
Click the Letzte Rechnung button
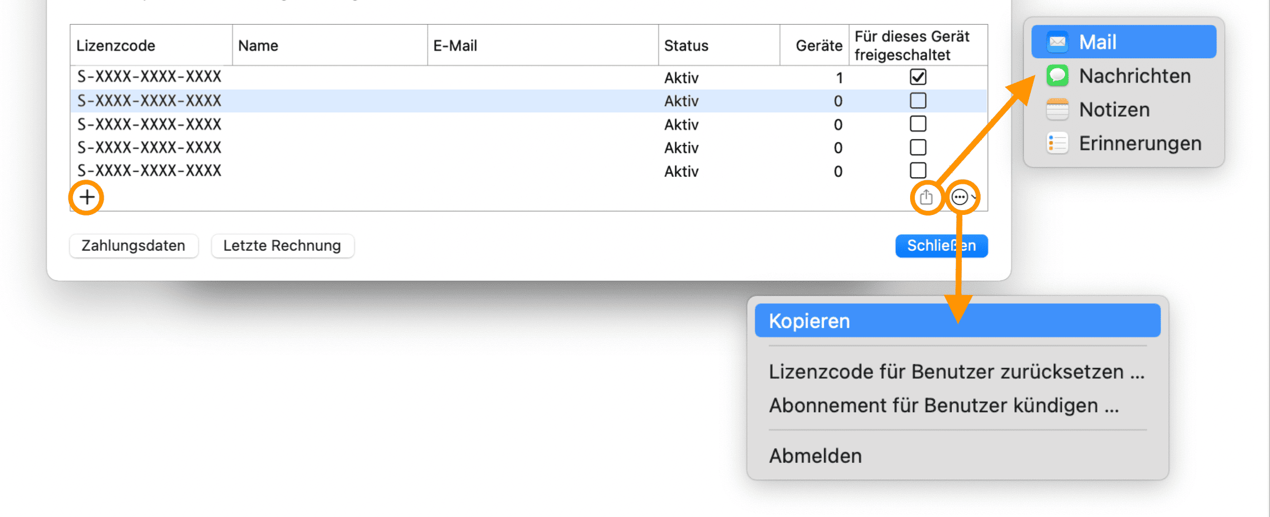click(282, 246)
